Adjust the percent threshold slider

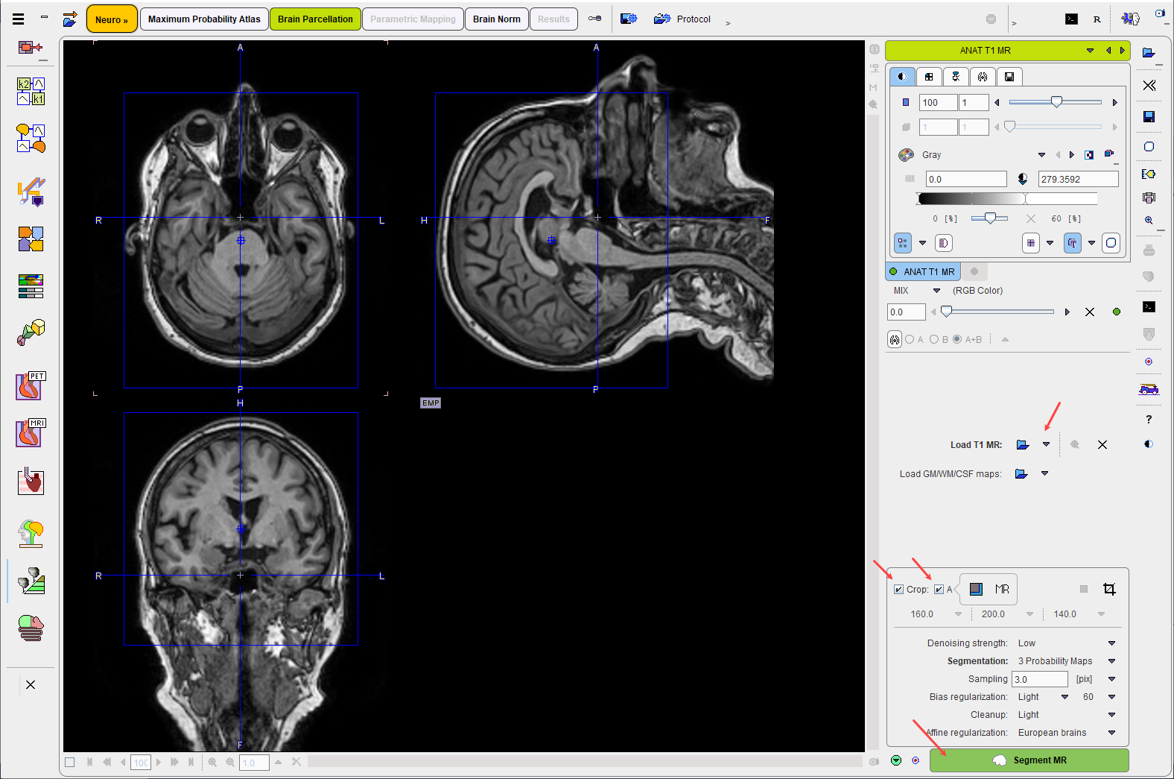[x=989, y=218]
